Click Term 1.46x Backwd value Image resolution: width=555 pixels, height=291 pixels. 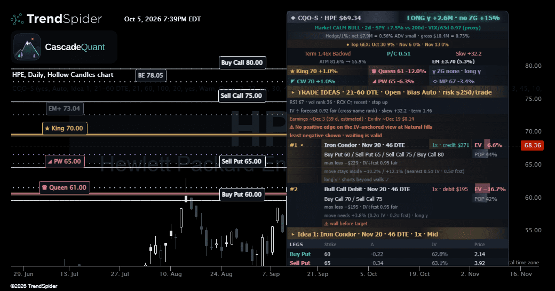click(328, 54)
